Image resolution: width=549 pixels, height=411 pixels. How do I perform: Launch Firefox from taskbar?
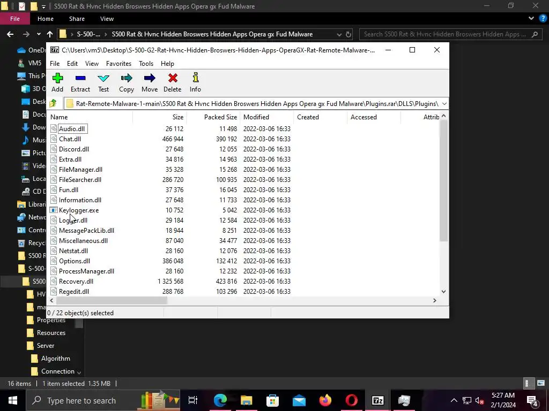tap(325, 400)
